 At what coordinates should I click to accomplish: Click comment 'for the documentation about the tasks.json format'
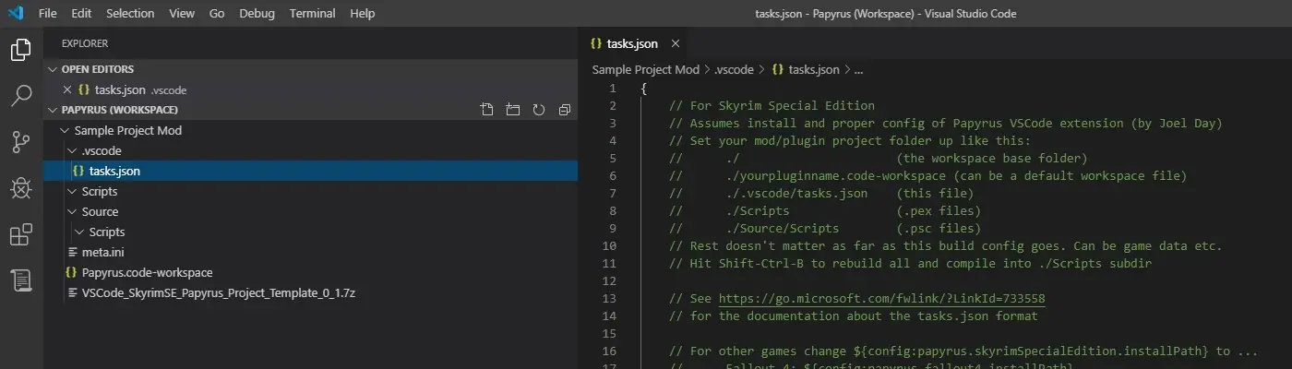(864, 316)
